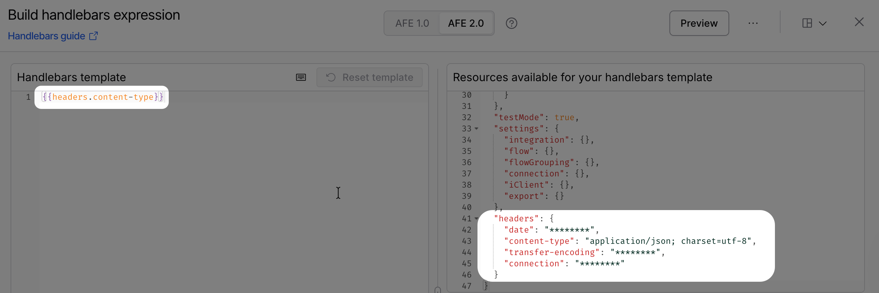
Task: Open the Handlebars guide link
Action: [53, 36]
